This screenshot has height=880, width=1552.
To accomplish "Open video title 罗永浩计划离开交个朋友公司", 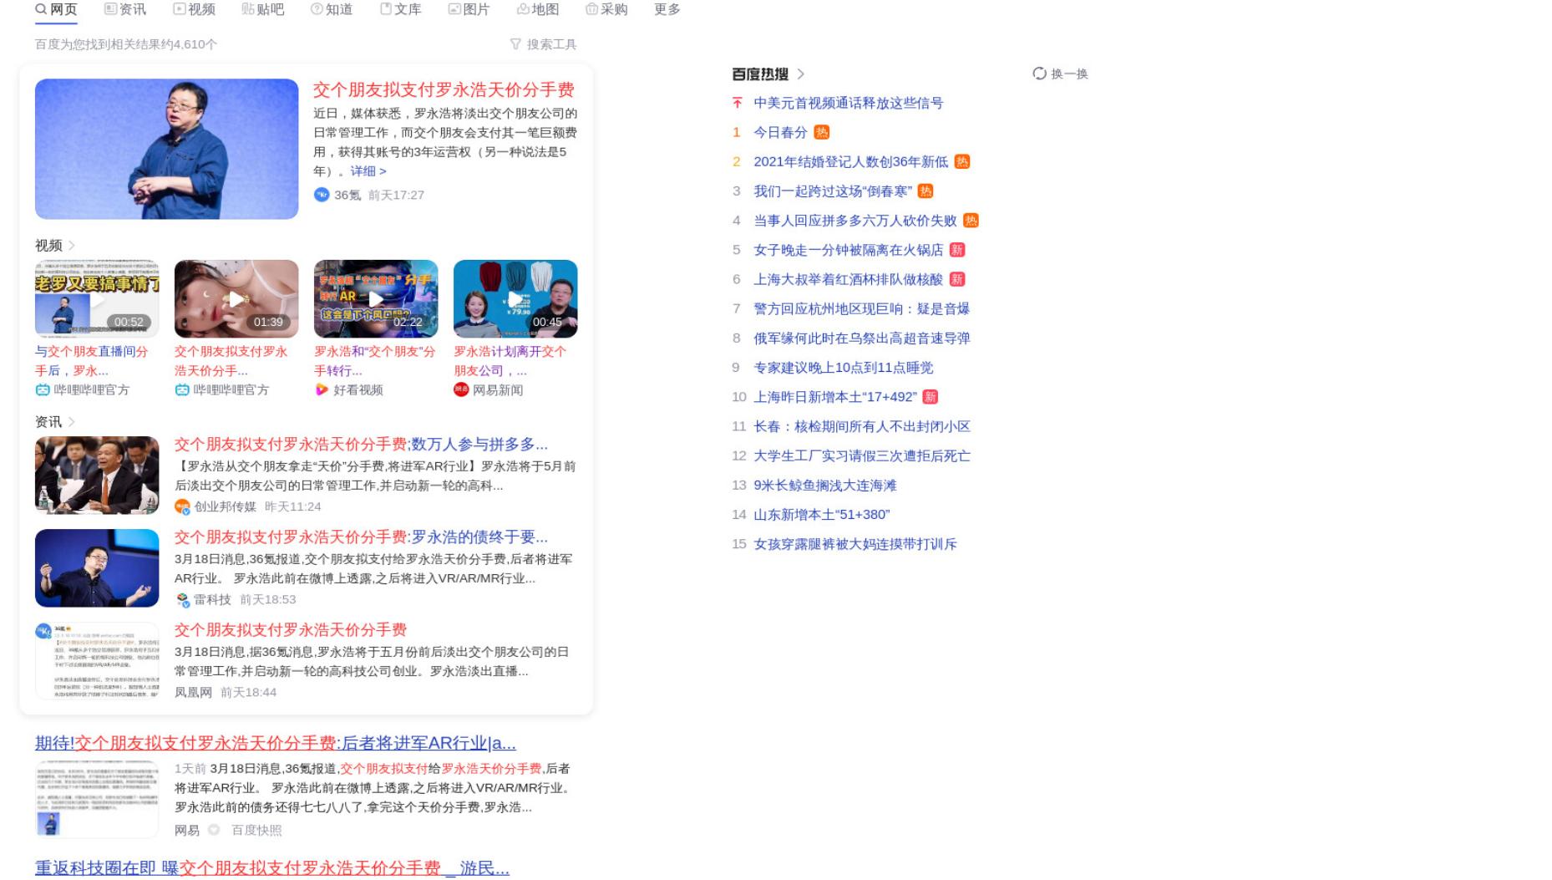I will point(510,361).
